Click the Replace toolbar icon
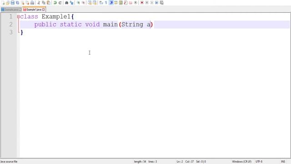The image size is (291, 164). pos(71,3)
